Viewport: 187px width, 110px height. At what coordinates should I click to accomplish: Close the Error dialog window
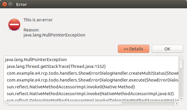point(4,4)
